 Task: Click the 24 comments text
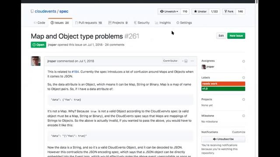coord(115,44)
